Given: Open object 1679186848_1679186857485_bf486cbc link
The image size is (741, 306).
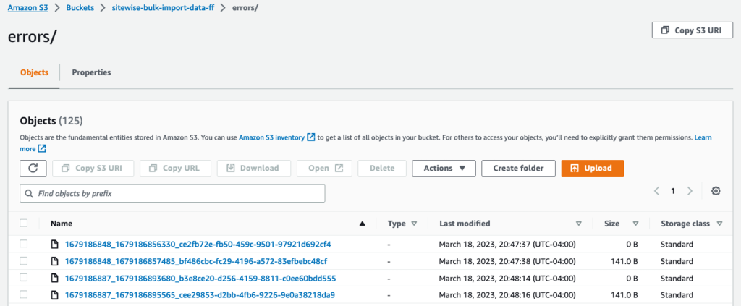Looking at the screenshot, I should (x=196, y=261).
